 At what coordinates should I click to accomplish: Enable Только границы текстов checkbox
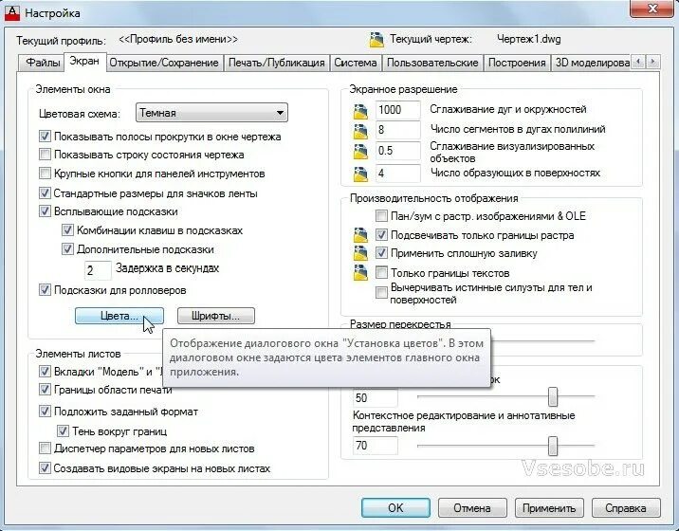point(381,273)
